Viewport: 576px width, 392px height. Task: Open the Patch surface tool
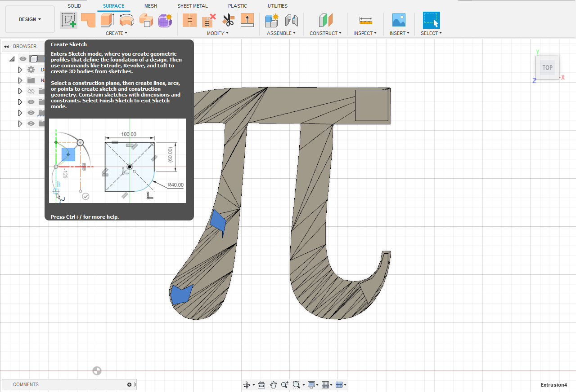click(88, 20)
